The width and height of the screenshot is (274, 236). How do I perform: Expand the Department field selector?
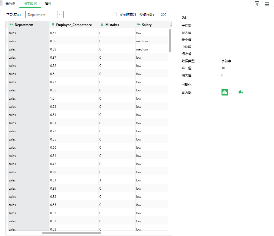point(60,14)
